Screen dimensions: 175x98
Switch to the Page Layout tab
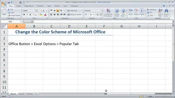point(29,6)
